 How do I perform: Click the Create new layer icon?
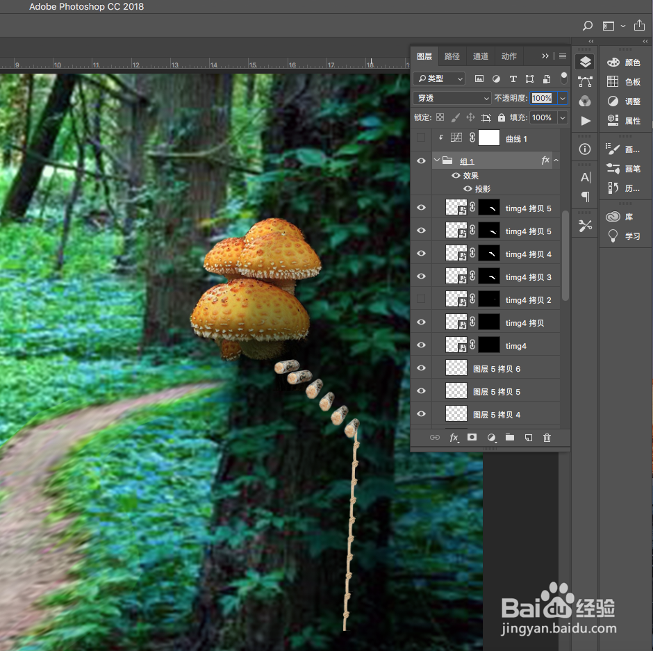(528, 438)
